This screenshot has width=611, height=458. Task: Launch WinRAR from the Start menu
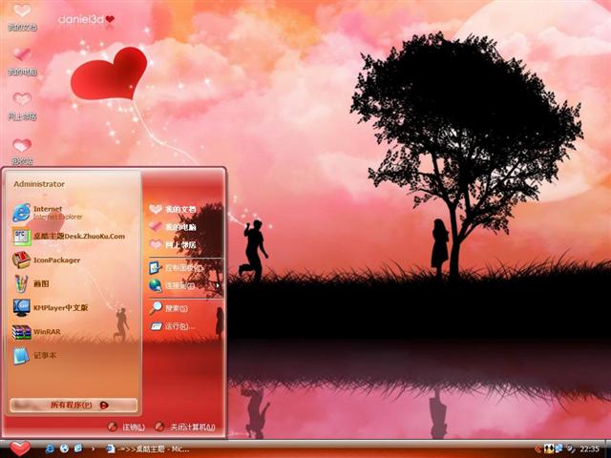46,332
